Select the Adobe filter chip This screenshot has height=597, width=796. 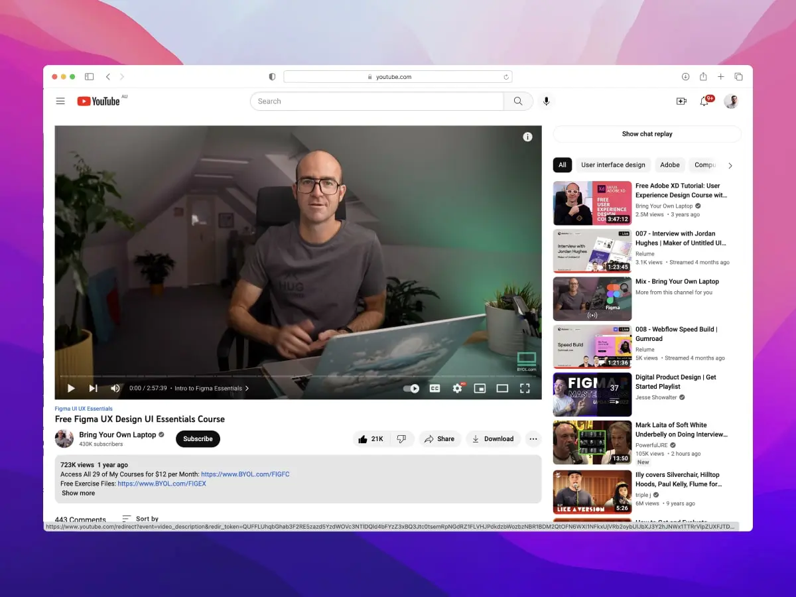pos(670,165)
